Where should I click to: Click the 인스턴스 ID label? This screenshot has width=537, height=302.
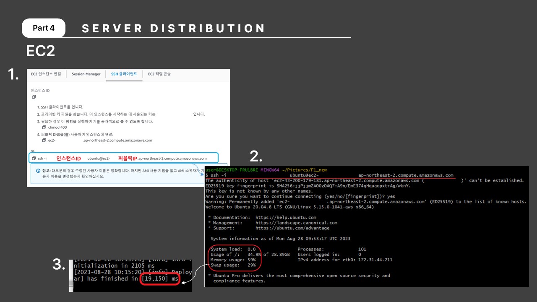coord(40,90)
